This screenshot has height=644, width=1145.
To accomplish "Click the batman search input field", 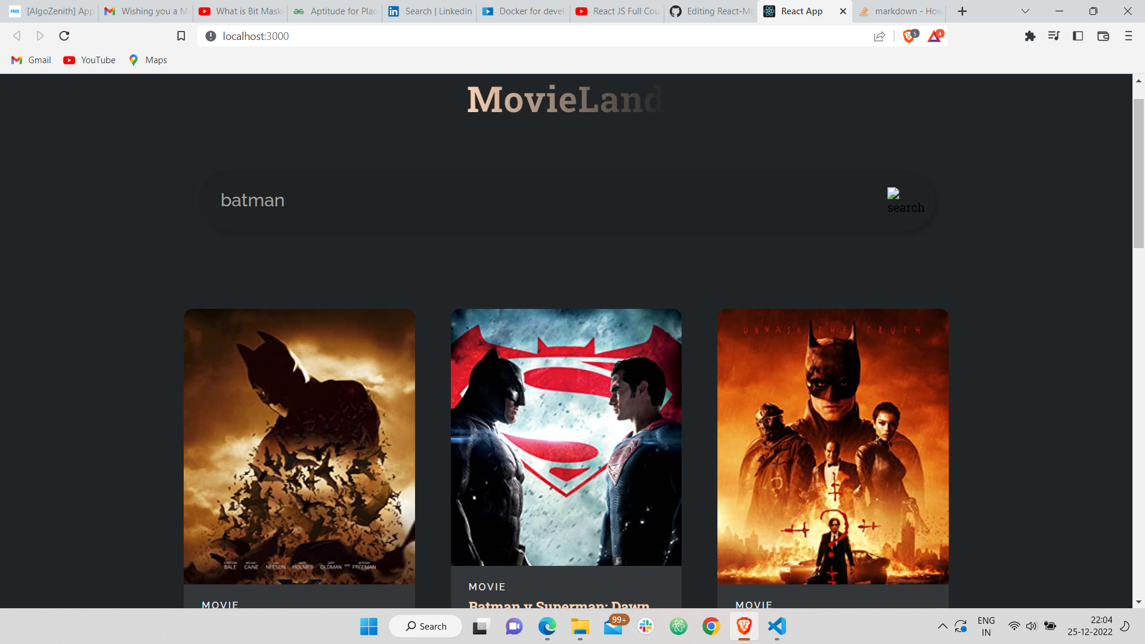I will (x=477, y=201).
